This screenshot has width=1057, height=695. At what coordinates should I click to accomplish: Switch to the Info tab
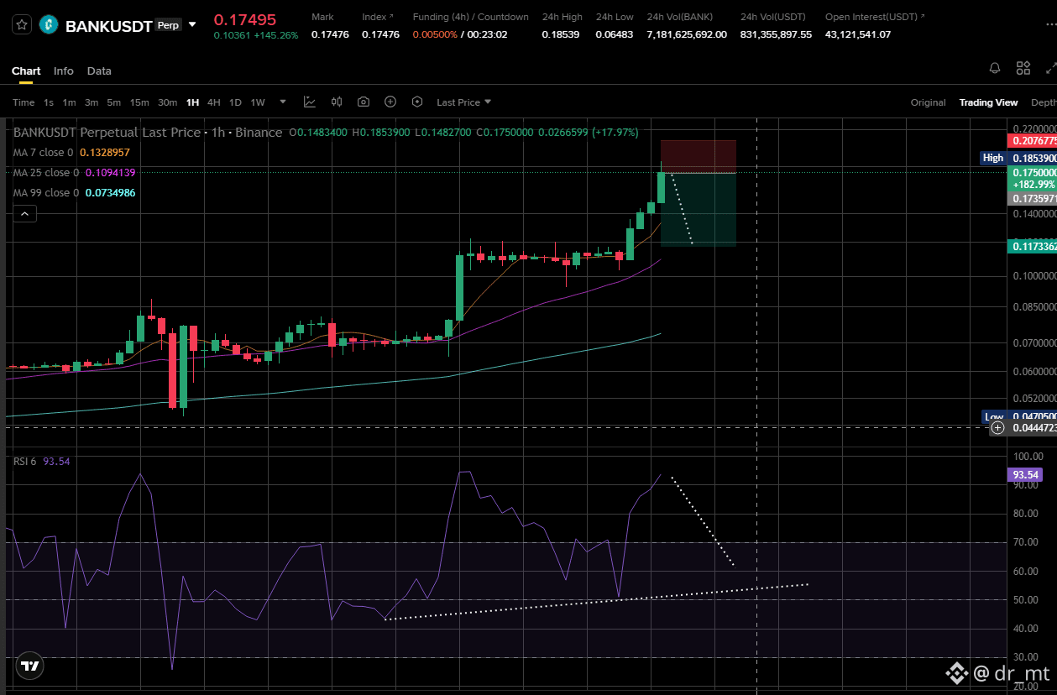click(x=64, y=71)
